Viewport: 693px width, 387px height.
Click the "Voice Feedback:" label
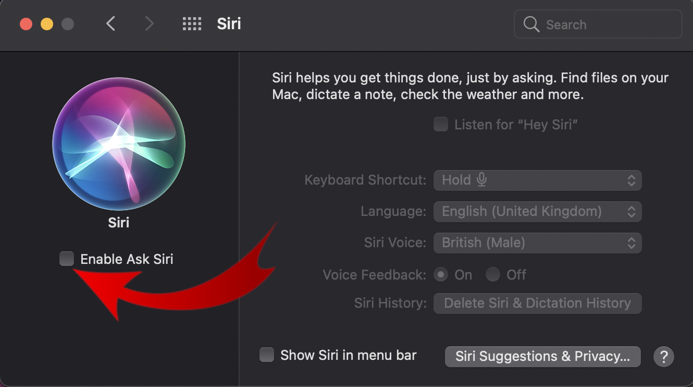pyautogui.click(x=375, y=275)
